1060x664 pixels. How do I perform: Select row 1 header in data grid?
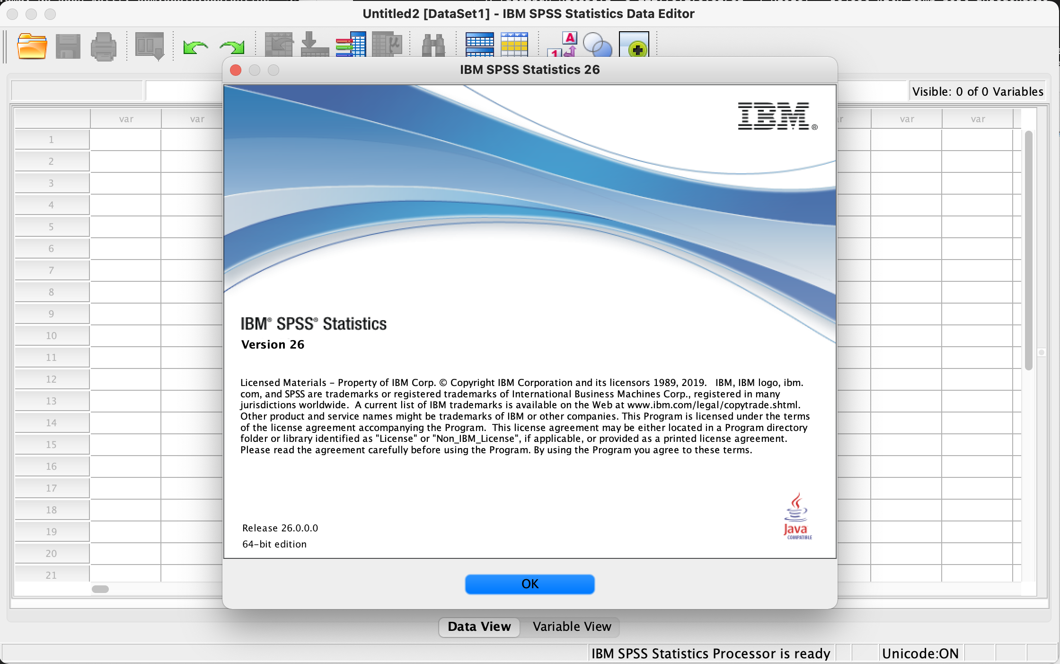pyautogui.click(x=52, y=140)
